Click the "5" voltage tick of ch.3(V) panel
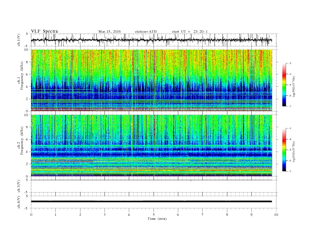 27,180
